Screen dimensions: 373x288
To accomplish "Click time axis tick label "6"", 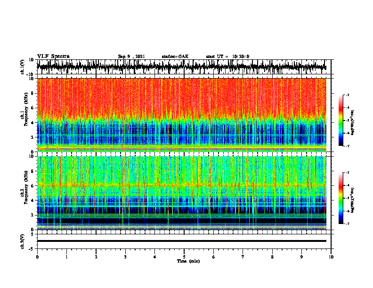I will point(214,257).
